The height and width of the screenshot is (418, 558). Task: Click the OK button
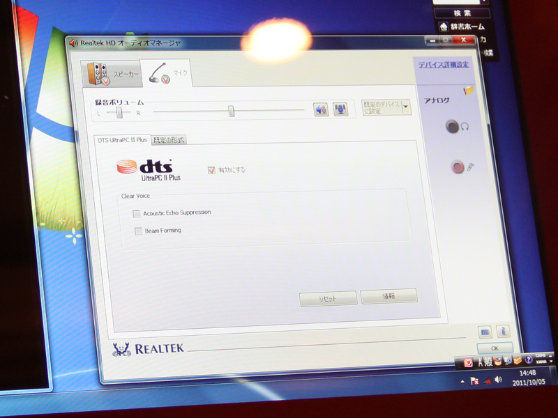[495, 348]
